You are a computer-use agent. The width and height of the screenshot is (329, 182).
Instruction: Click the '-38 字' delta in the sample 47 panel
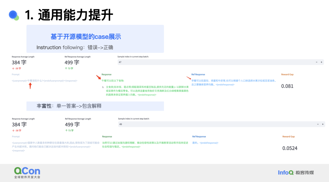click(x=16, y=68)
